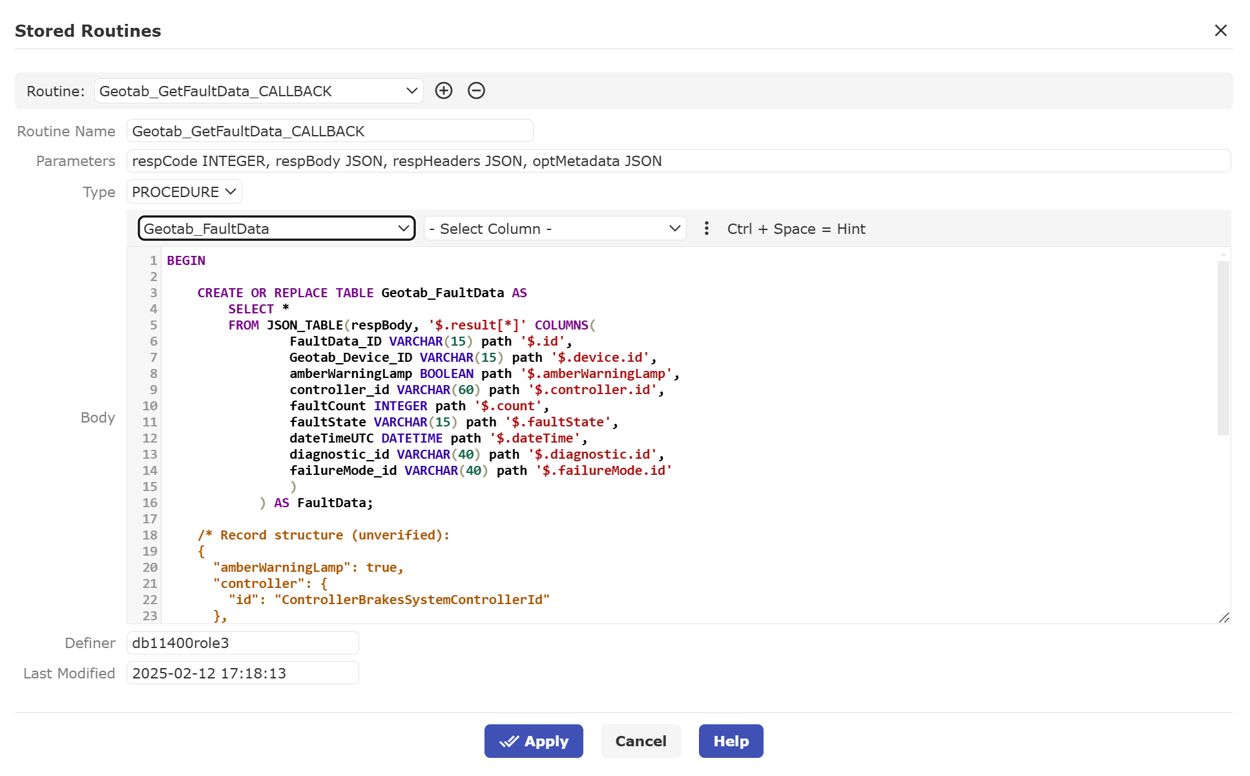Click the Stored Routines title

tap(88, 30)
